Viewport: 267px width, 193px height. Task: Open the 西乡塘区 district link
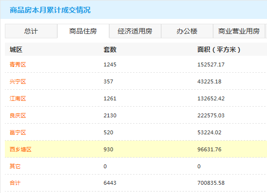coord(20,149)
